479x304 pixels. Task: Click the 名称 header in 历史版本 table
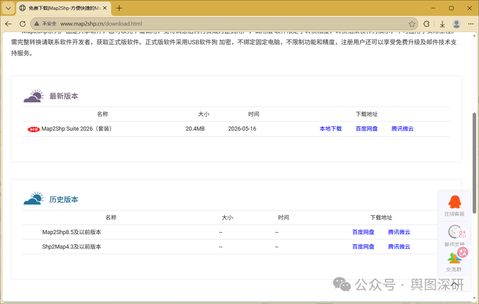111,217
